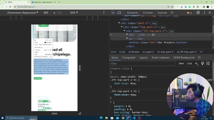Viewport: 214px width, 120px height.
Task: Edit the viewport width value 450
Action: (46, 13)
